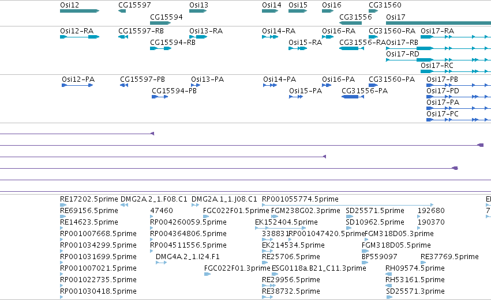Click EST label EK152404.5prime

pyautogui.click(x=286, y=222)
